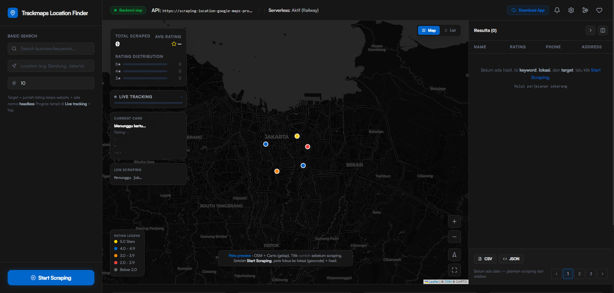Click the CSV file icon
The image size is (614, 293).
point(480,259)
